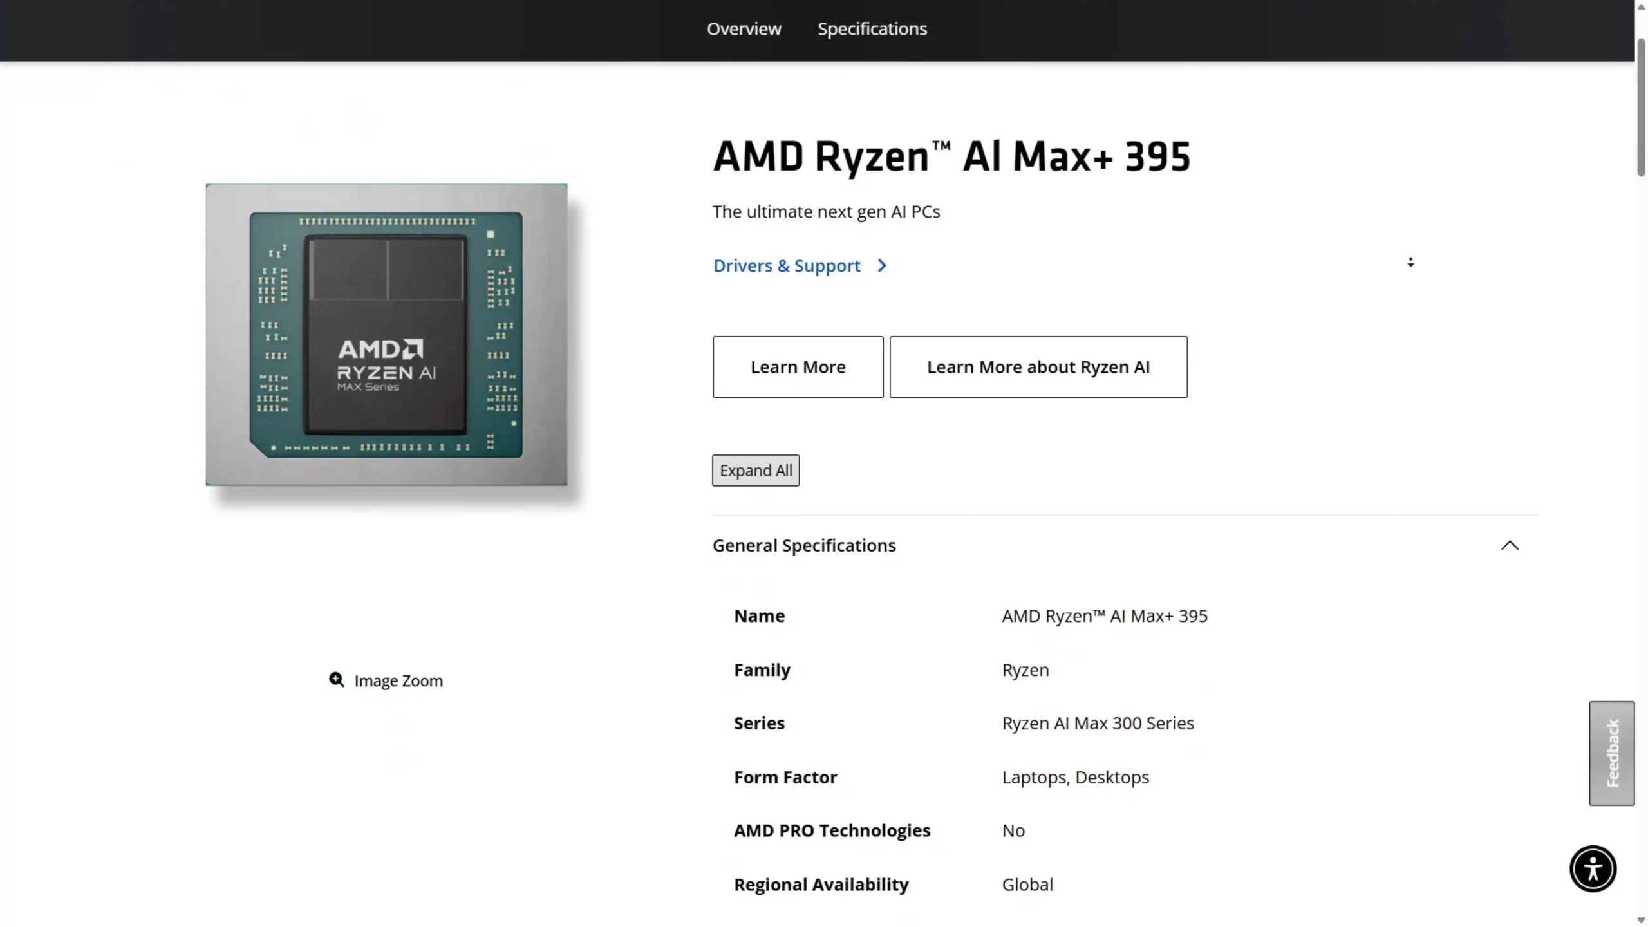Click the Image Zoom magnifier icon
The width and height of the screenshot is (1648, 927).
336,679
